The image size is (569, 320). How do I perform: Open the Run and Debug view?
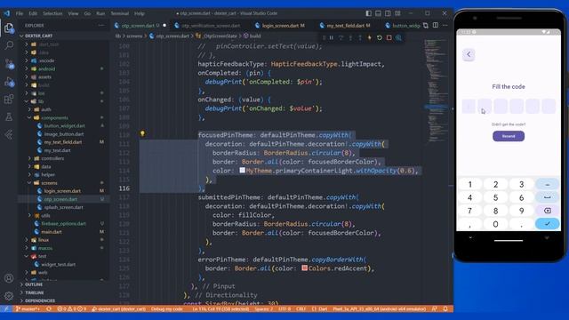click(x=9, y=82)
